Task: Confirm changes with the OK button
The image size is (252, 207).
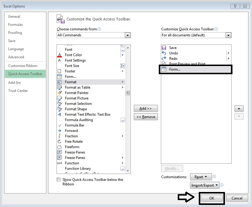Action: (211, 198)
